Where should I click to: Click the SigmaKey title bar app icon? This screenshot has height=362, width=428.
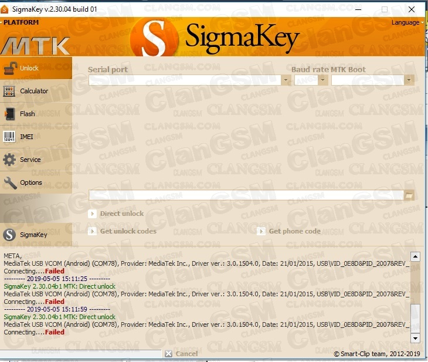(x=5, y=9)
